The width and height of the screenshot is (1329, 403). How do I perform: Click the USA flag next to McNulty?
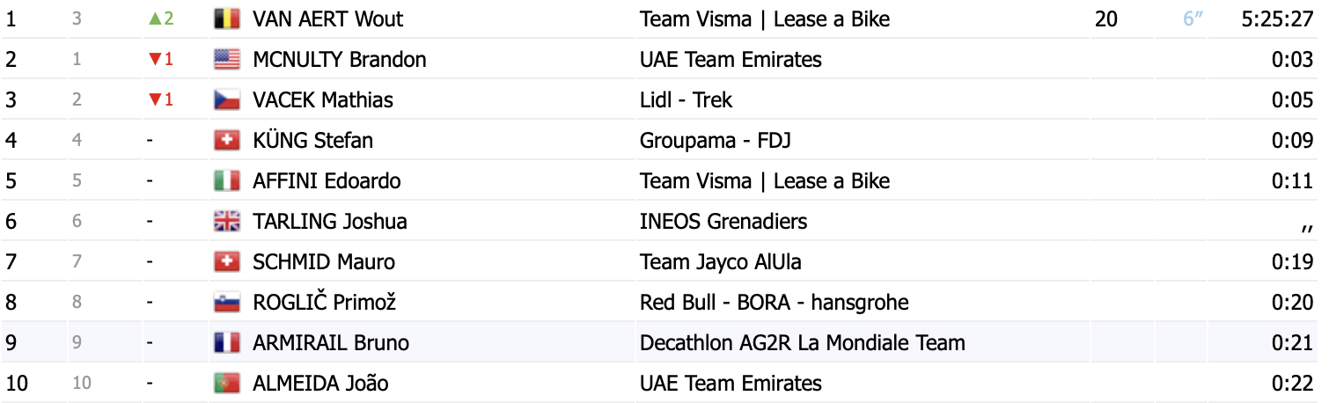point(227,60)
